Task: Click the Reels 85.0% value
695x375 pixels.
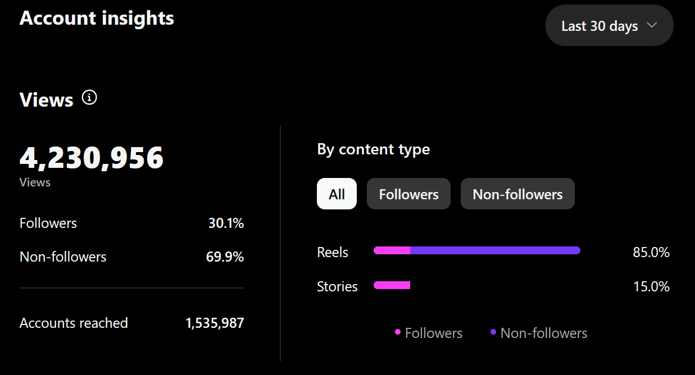Action: 651,253
